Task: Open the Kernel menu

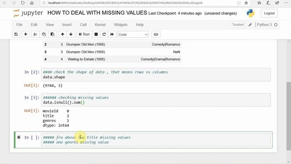Action: 100,25
